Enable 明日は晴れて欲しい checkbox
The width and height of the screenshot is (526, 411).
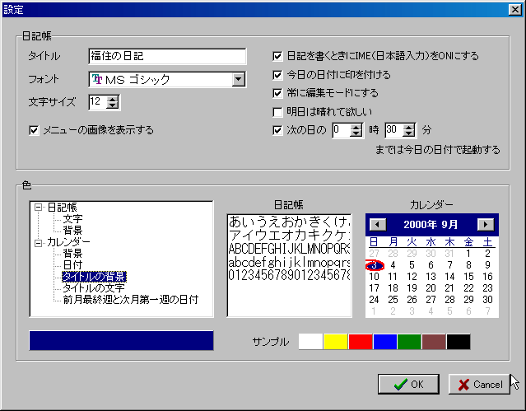(x=277, y=112)
